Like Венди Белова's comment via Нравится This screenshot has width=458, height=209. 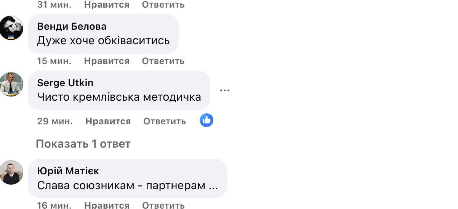tap(107, 61)
